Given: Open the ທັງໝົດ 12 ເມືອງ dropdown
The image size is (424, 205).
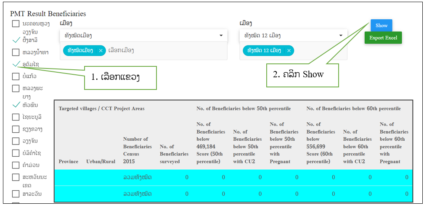Looking at the screenshot, I should (341, 36).
